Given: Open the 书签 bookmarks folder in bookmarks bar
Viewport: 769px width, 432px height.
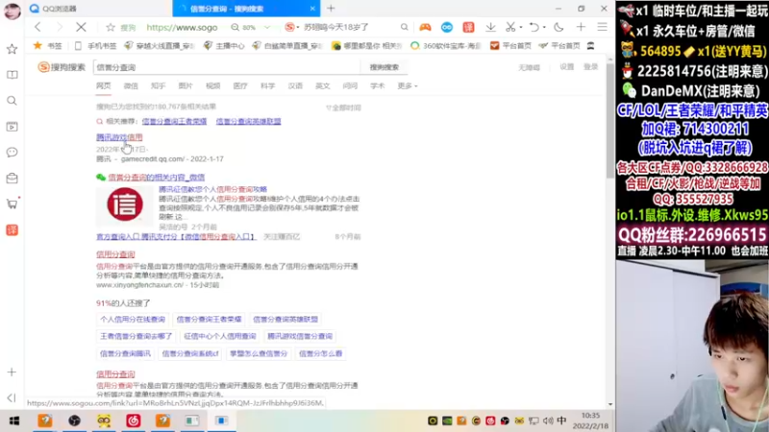Looking at the screenshot, I should coord(47,45).
